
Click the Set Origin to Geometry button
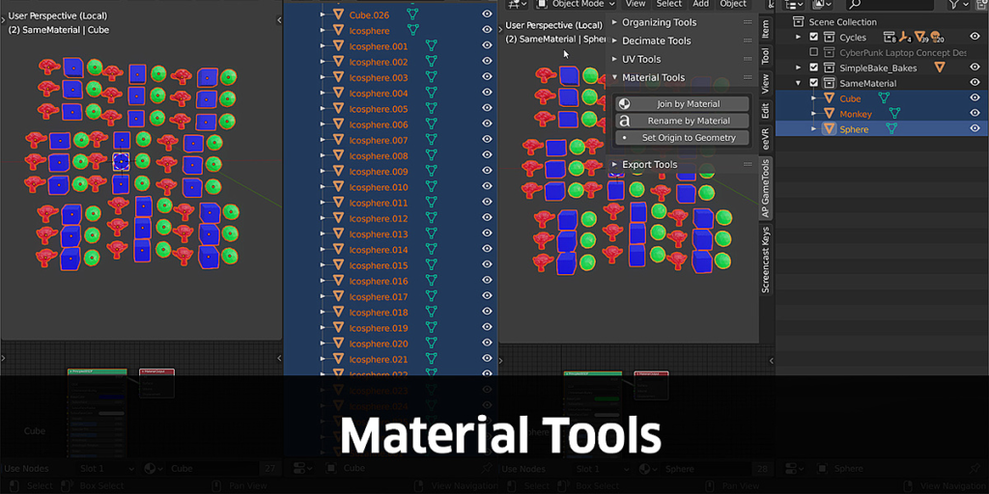pyautogui.click(x=688, y=138)
